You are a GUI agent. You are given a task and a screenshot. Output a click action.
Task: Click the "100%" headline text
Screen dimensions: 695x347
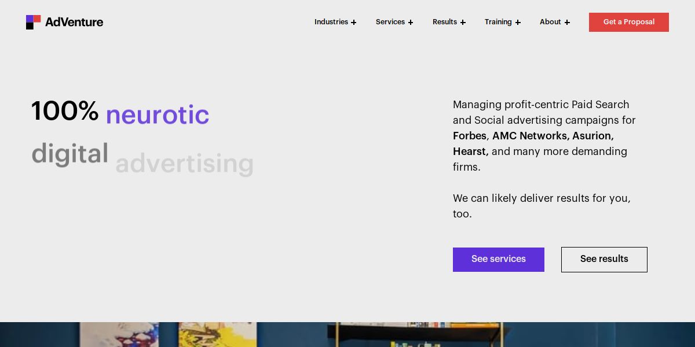pos(65,110)
